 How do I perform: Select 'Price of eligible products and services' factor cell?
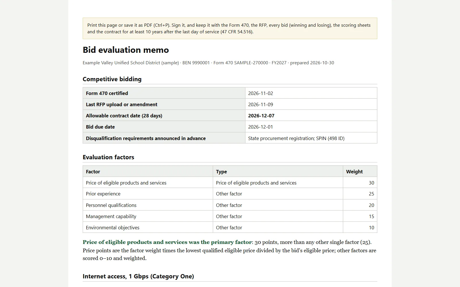(x=148, y=183)
